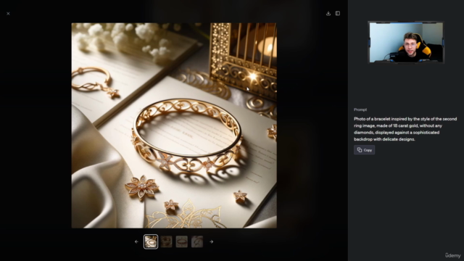
Task: Click the large gold flower charm in the image
Action: 142,186
